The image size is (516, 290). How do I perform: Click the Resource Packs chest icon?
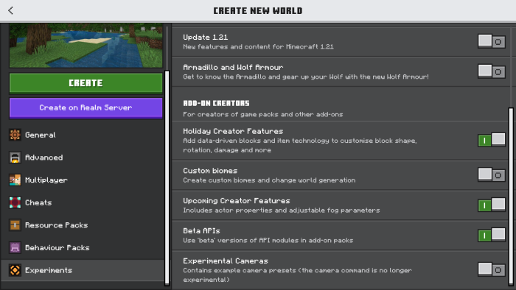tap(15, 225)
